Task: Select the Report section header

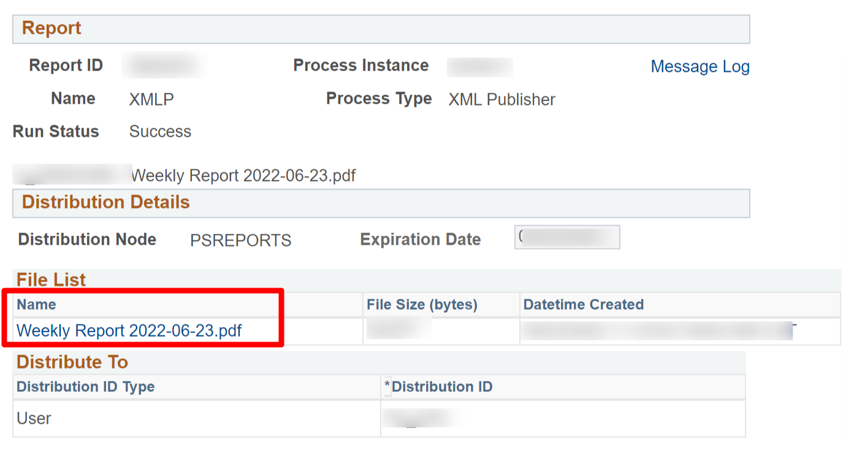Action: click(50, 28)
